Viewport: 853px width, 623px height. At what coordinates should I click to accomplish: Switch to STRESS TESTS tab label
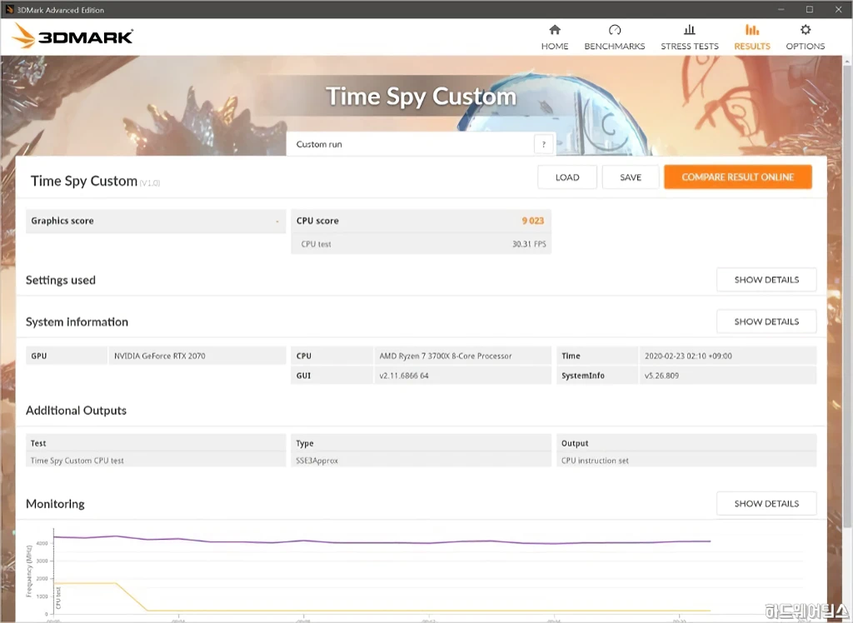(x=689, y=47)
